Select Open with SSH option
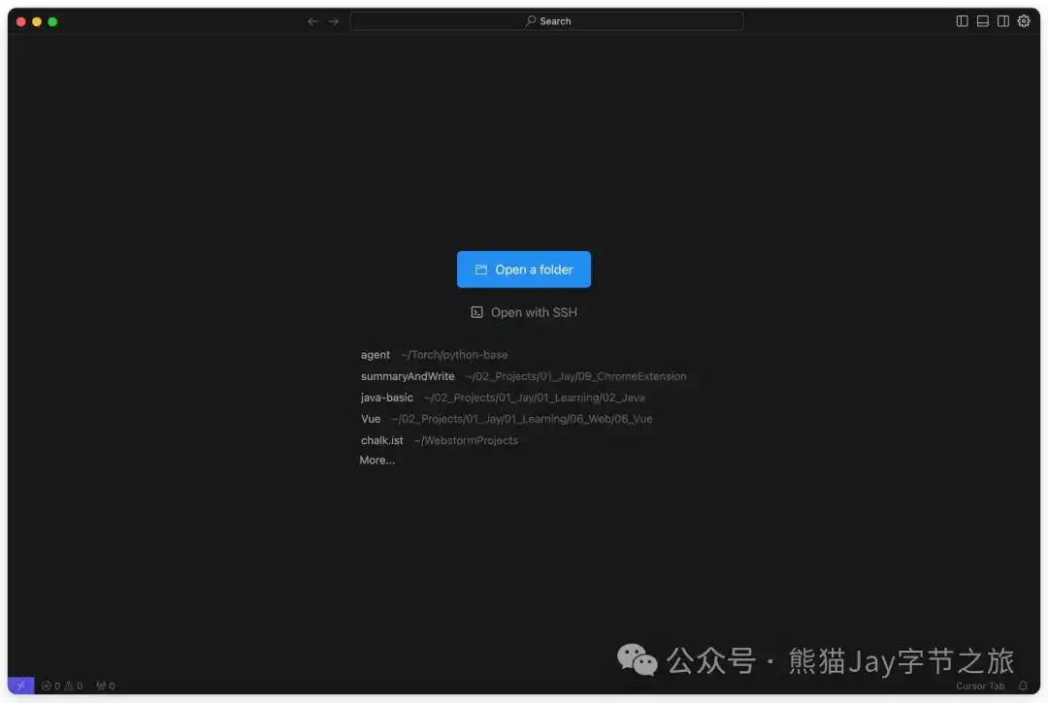Screen dimensions: 1048x703 coord(523,311)
